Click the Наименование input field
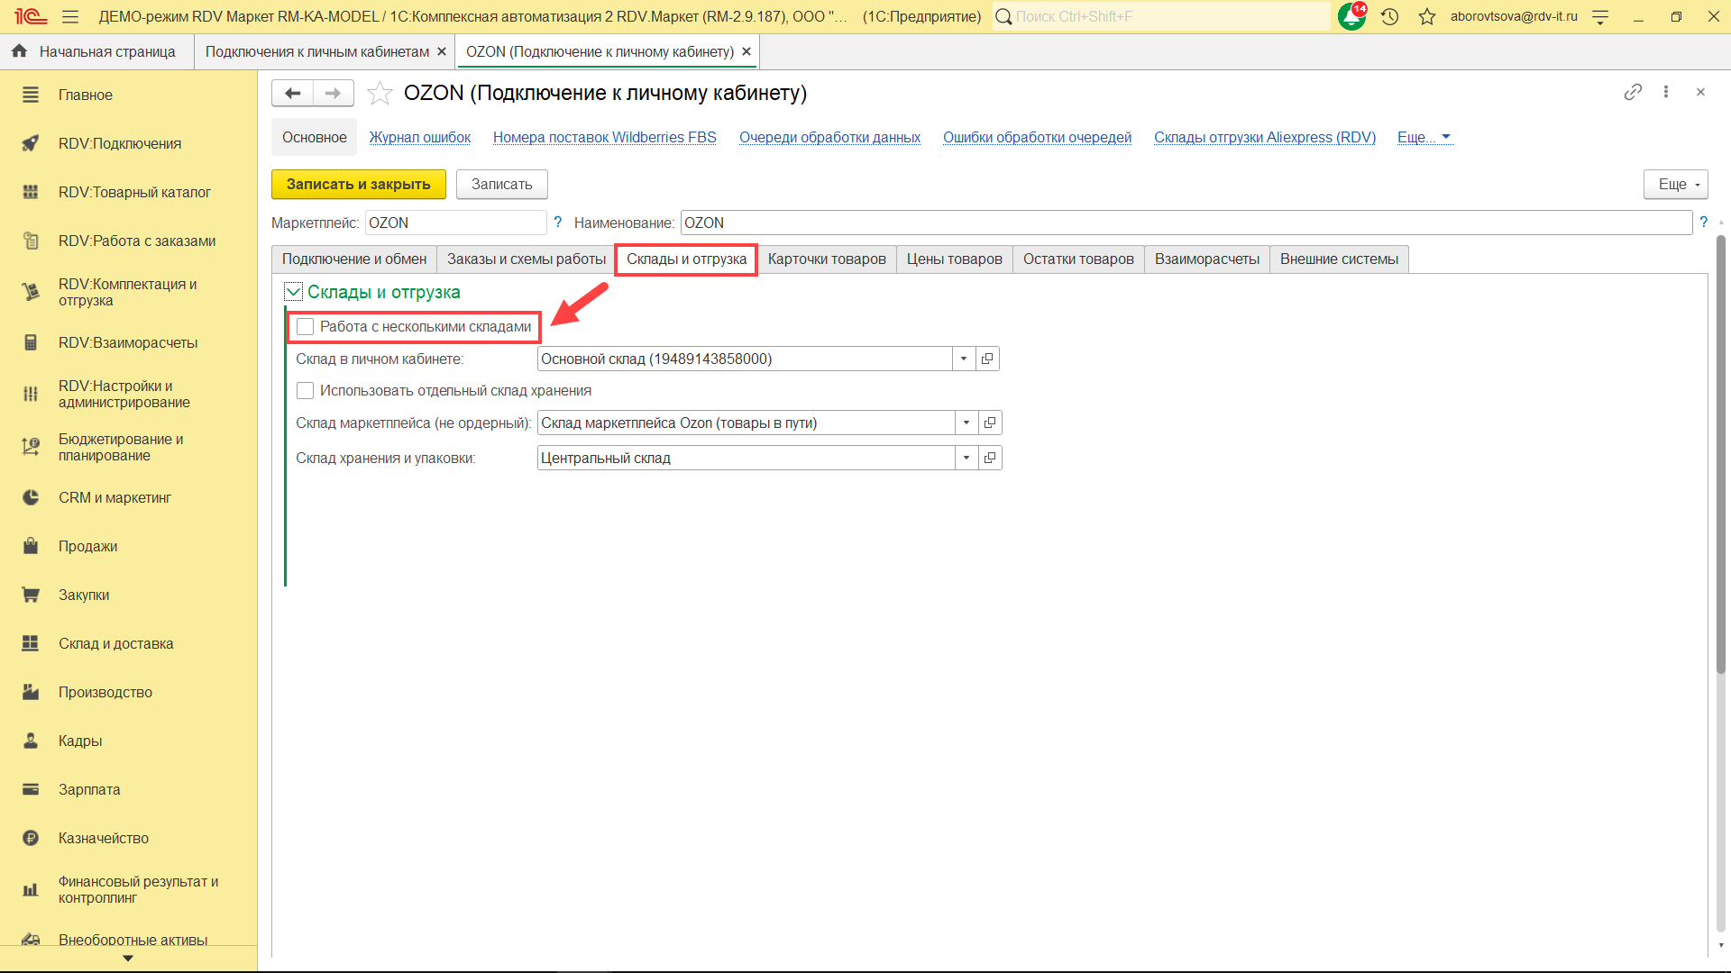 (x=1185, y=223)
